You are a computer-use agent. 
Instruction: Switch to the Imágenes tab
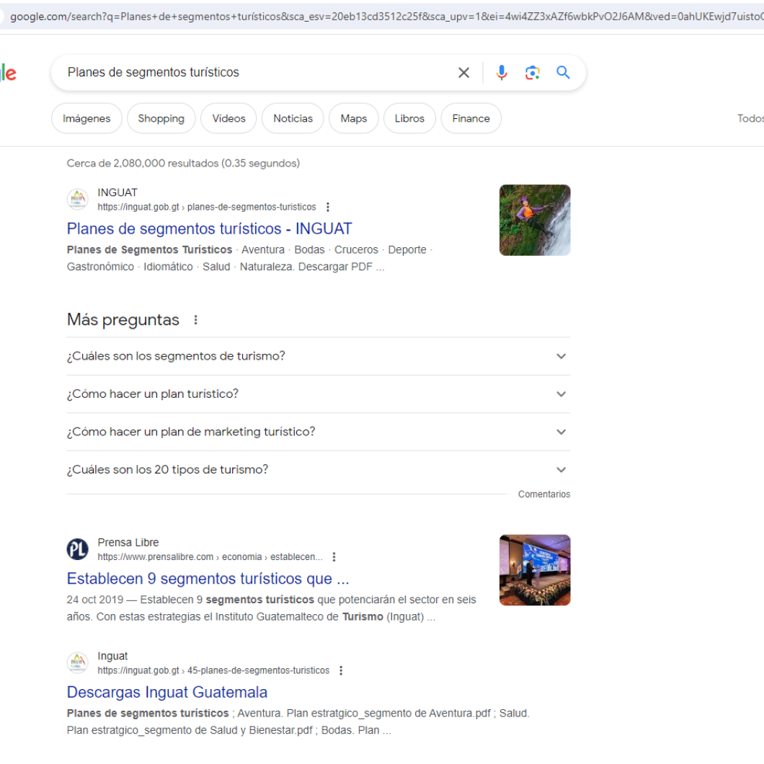pos(86,118)
